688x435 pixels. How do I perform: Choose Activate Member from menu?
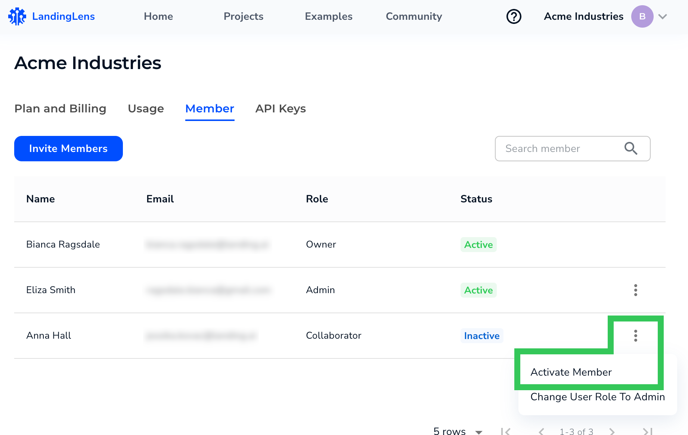click(571, 372)
